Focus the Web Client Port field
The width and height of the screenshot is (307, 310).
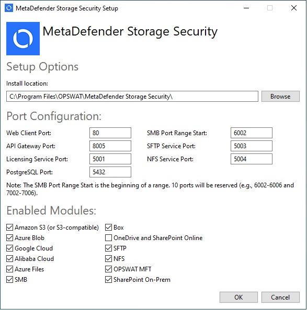click(110, 133)
